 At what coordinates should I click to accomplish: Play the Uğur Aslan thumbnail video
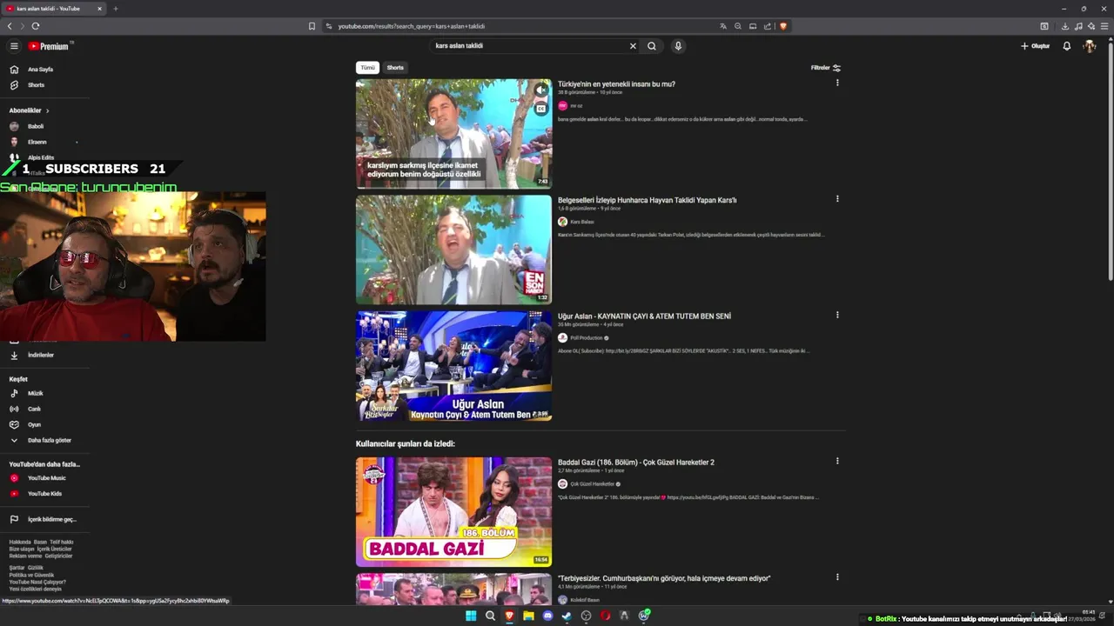click(x=453, y=366)
